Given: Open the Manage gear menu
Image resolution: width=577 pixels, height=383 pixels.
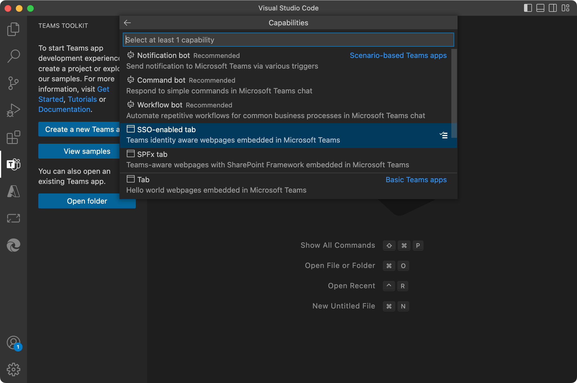Looking at the screenshot, I should (x=13, y=369).
